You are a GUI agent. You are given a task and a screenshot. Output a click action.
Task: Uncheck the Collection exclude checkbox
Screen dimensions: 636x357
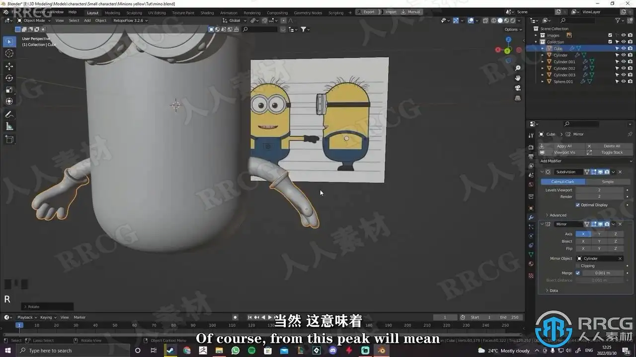tap(610, 42)
